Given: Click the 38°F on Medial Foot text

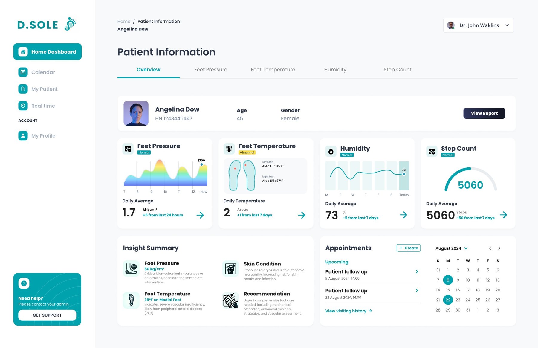Looking at the screenshot, I should tap(163, 300).
